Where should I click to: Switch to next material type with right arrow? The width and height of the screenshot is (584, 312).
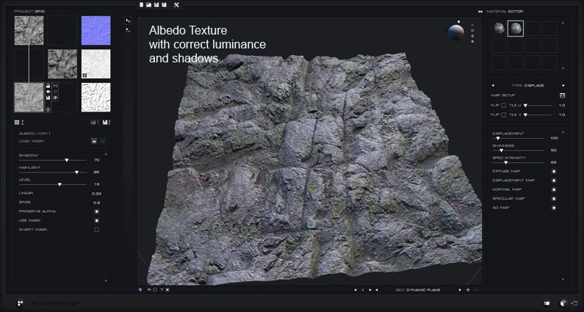pyautogui.click(x=563, y=85)
